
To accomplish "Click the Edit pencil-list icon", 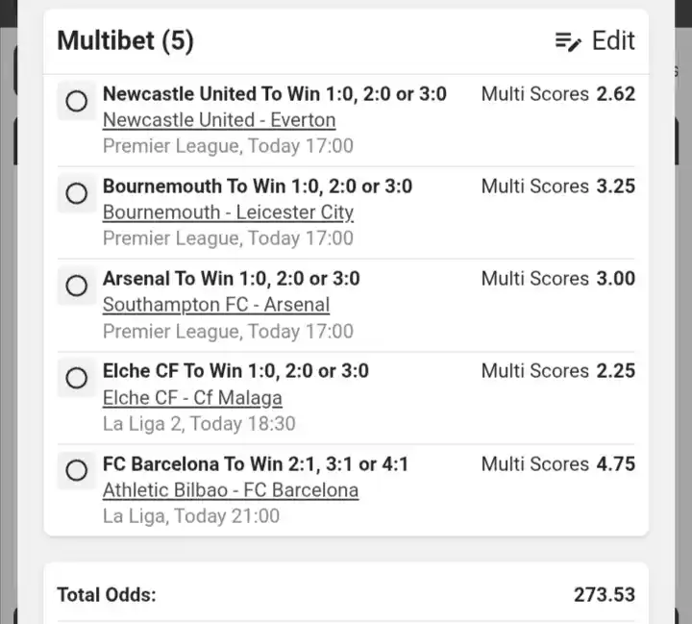I will 568,41.
